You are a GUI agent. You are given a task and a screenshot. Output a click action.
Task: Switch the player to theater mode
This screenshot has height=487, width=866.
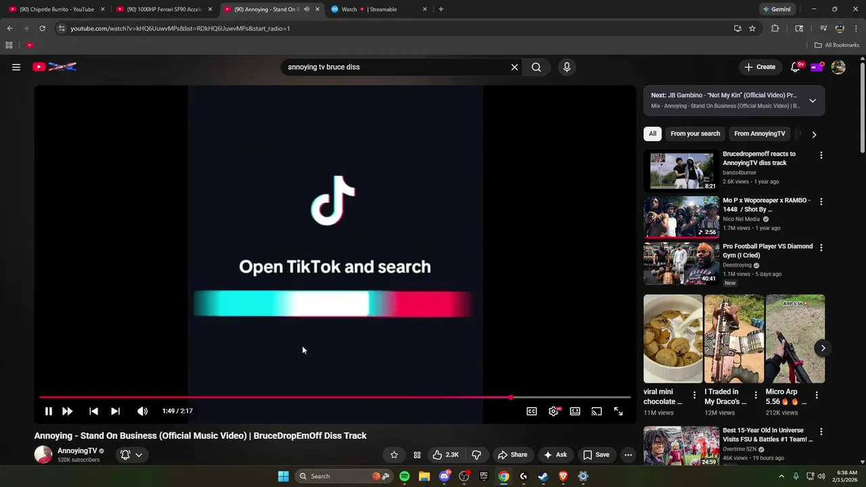[x=575, y=411]
